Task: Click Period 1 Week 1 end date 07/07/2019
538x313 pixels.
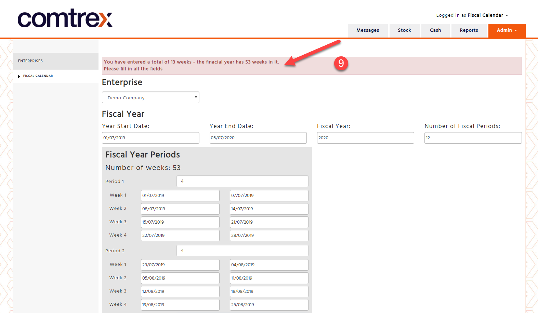Action: point(269,196)
